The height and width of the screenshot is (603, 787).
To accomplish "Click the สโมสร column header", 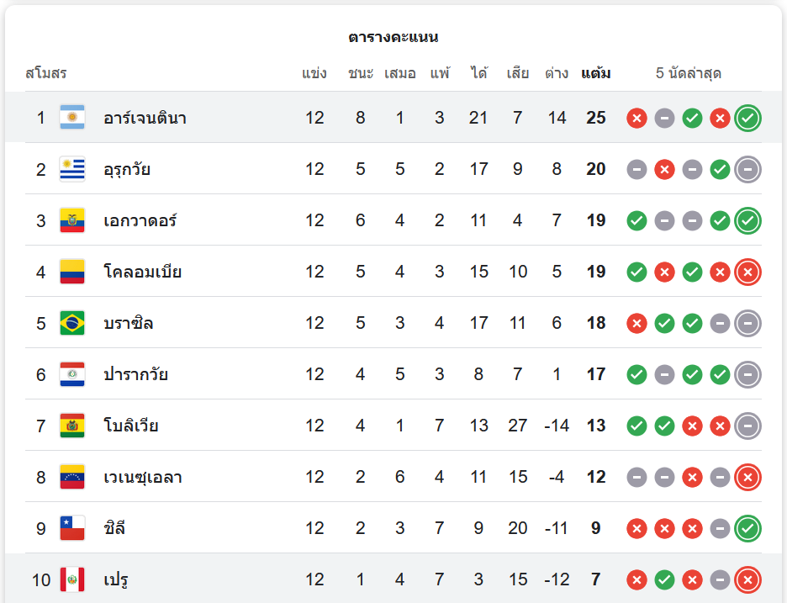I will [45, 73].
